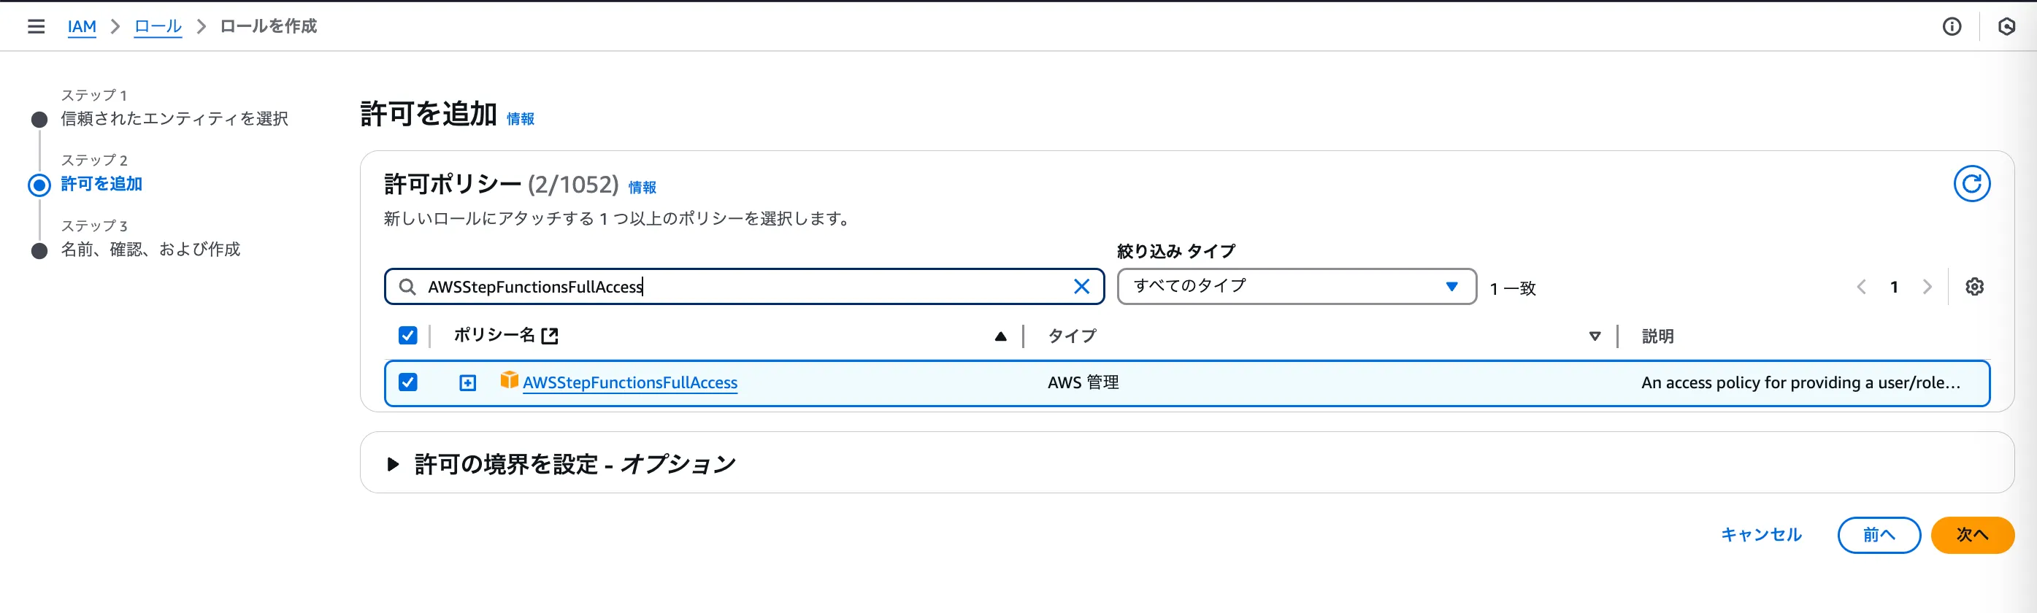Viewport: 2037px width, 613px height.
Task: Expand AWSStepFunctionsFullAccess policy details plus icon
Action: click(x=468, y=383)
